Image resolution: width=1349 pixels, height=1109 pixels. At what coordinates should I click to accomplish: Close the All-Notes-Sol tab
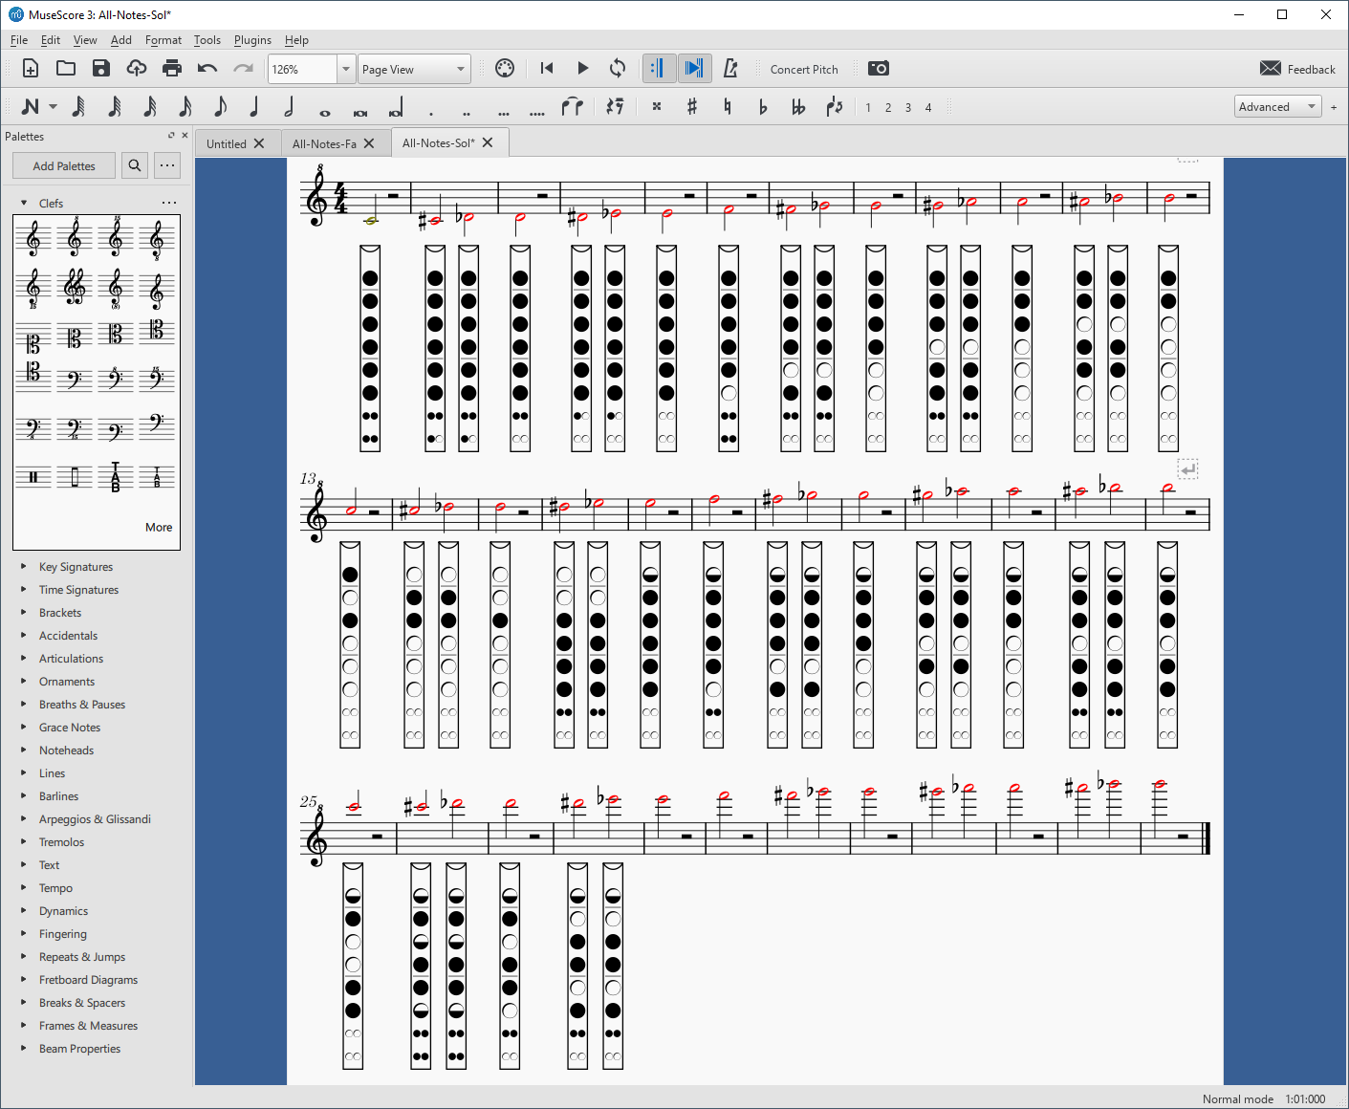(488, 142)
